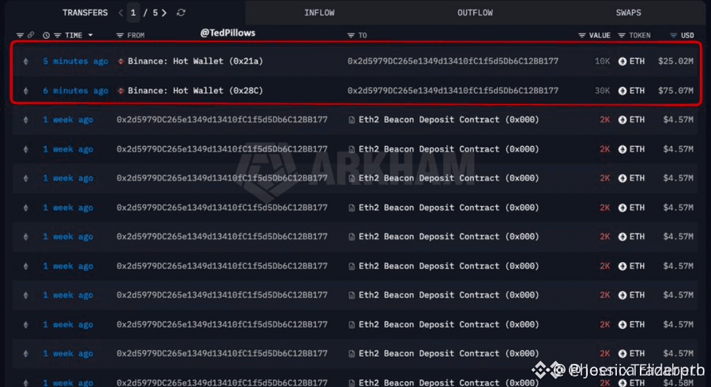Switch to the OUTFLOW tab
This screenshot has width=711, height=387.
click(x=475, y=13)
